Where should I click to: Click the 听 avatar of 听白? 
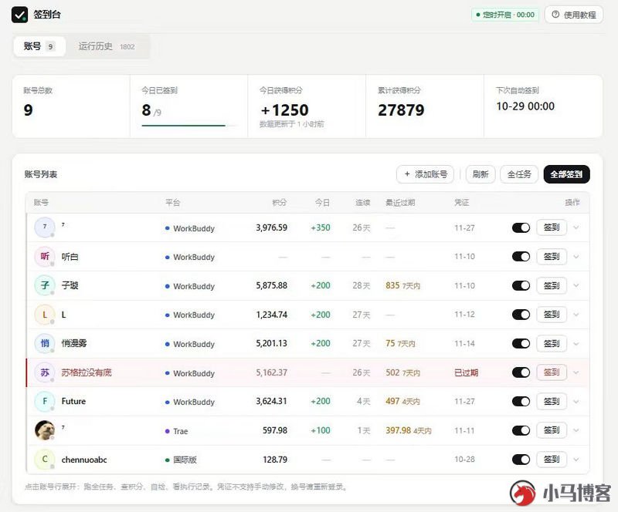coord(45,257)
